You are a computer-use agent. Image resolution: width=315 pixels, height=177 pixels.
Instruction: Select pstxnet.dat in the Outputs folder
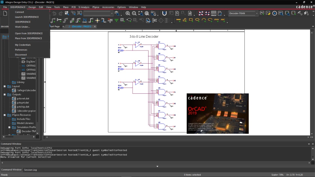pyautogui.click(x=23, y=98)
